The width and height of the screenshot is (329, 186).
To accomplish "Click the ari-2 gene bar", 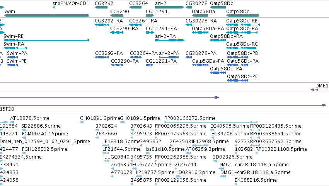I will click(170, 7).
